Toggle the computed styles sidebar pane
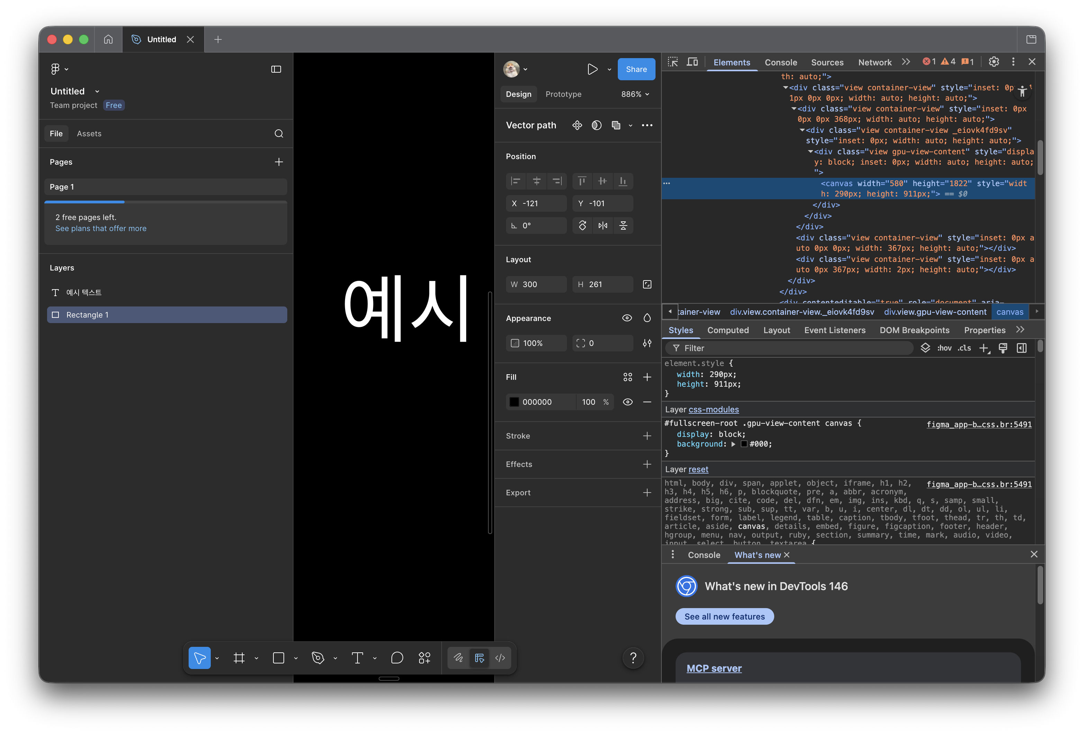The height and width of the screenshot is (734, 1084). click(x=1021, y=348)
